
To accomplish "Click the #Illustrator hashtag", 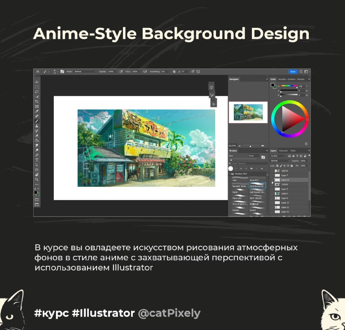I will (103, 313).
